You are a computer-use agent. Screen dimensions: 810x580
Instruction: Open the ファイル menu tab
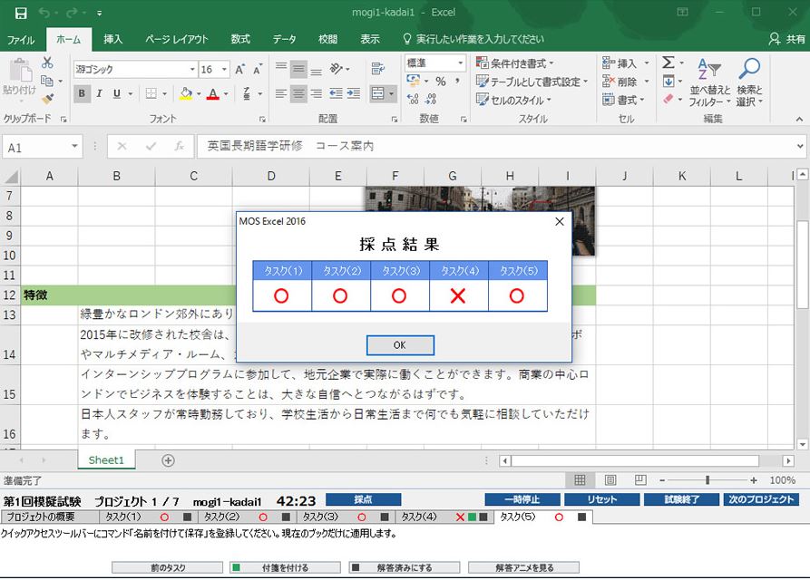click(21, 39)
